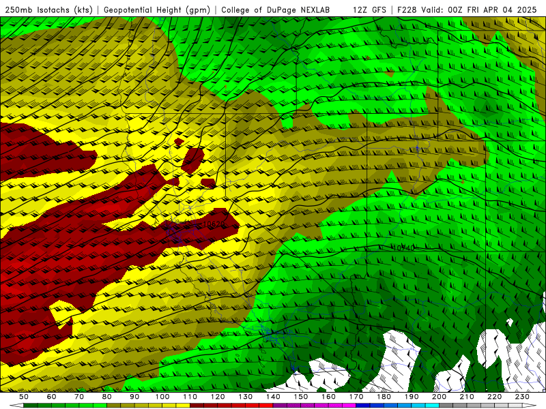Select the cyan legend swatch left of 200
The width and height of the screenshot is (546, 409).
pos(432,406)
